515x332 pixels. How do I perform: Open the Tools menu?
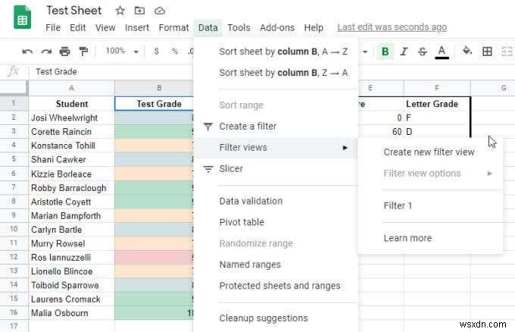[239, 27]
